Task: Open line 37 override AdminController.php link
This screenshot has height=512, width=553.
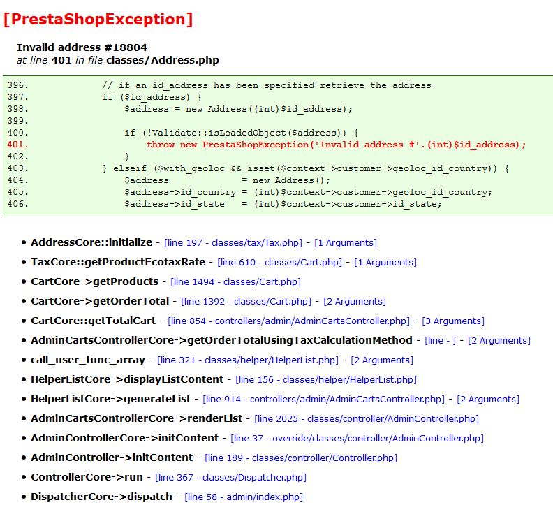Action: 357,438
